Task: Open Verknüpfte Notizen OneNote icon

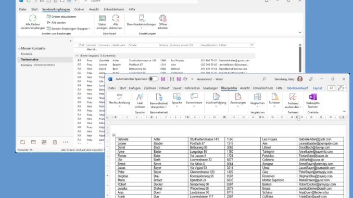Action: (313, 97)
